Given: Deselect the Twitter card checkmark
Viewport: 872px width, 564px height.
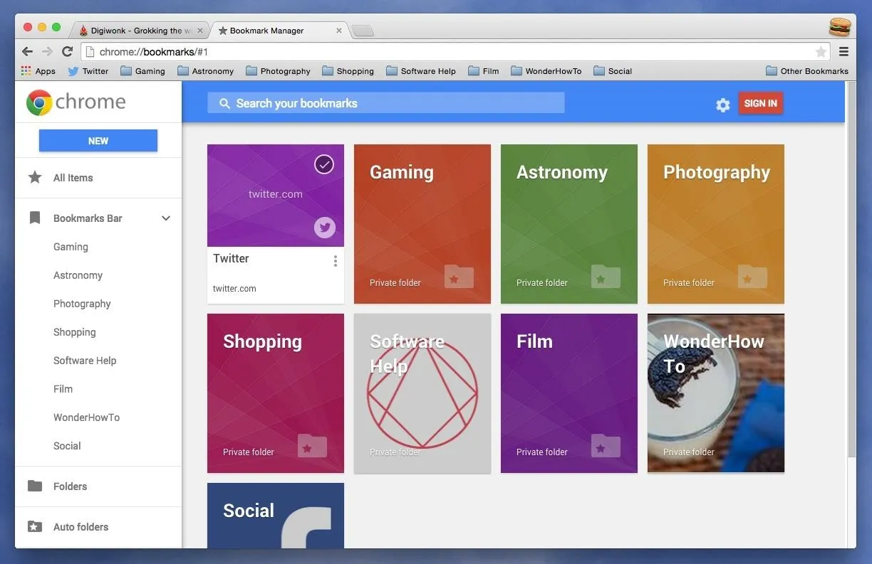Looking at the screenshot, I should [x=324, y=165].
